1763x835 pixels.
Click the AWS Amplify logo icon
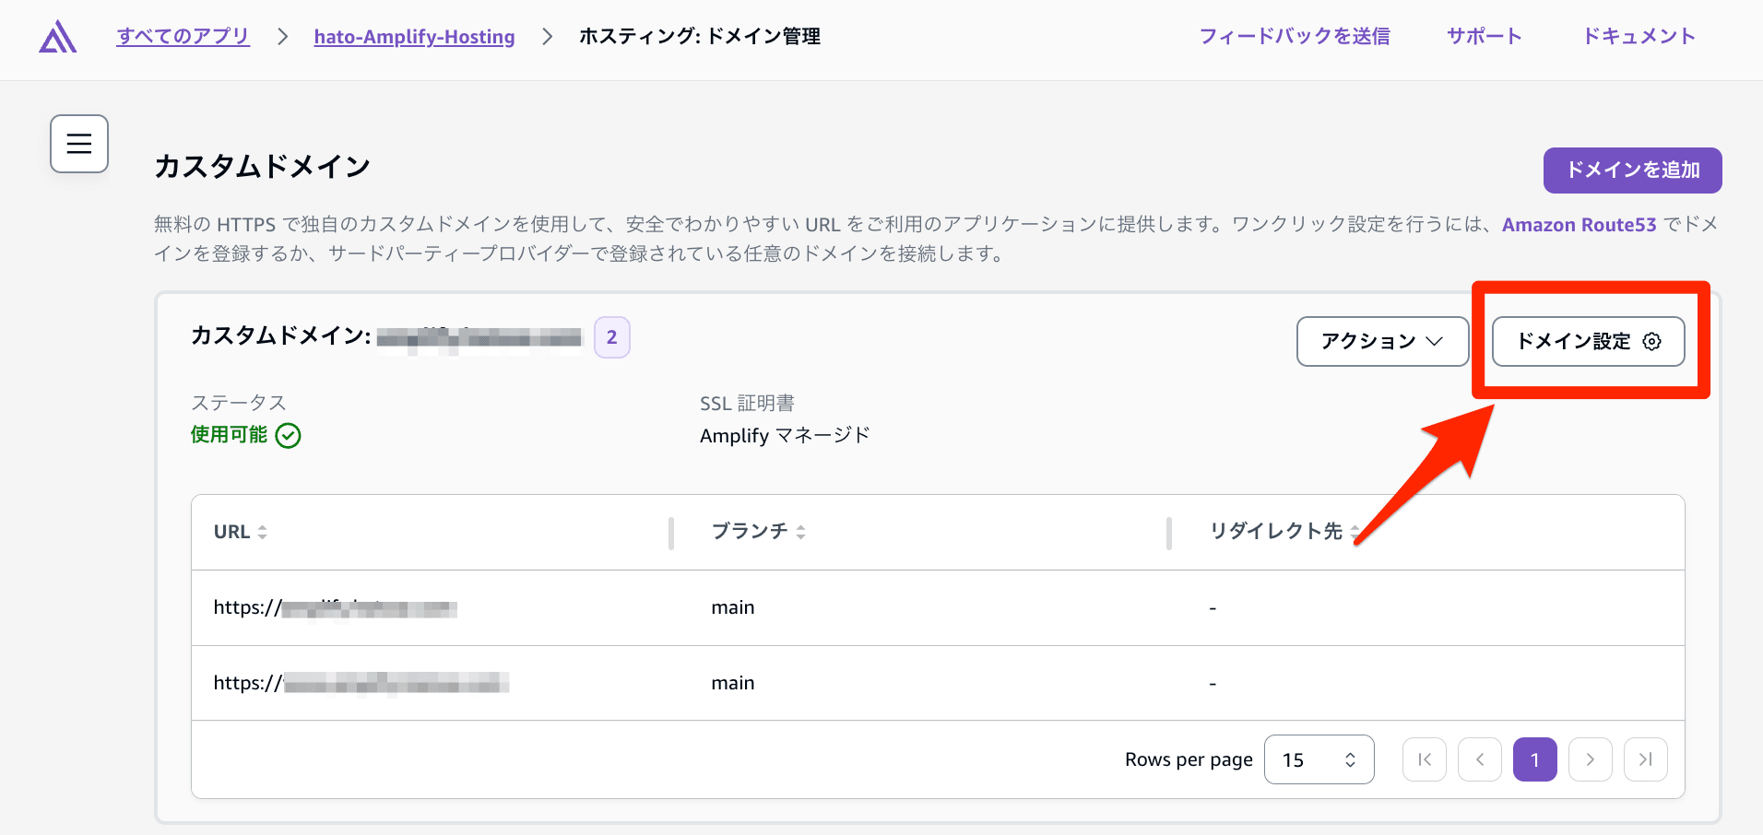58,37
